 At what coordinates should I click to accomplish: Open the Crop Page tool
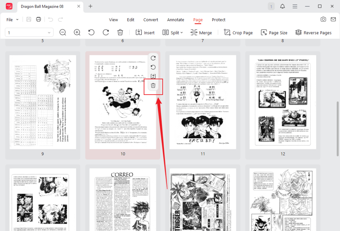pos(238,33)
